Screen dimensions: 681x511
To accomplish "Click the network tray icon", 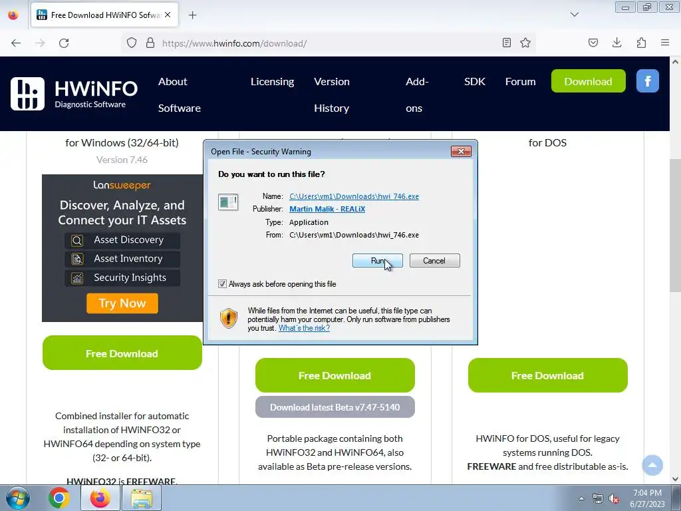I will point(598,499).
